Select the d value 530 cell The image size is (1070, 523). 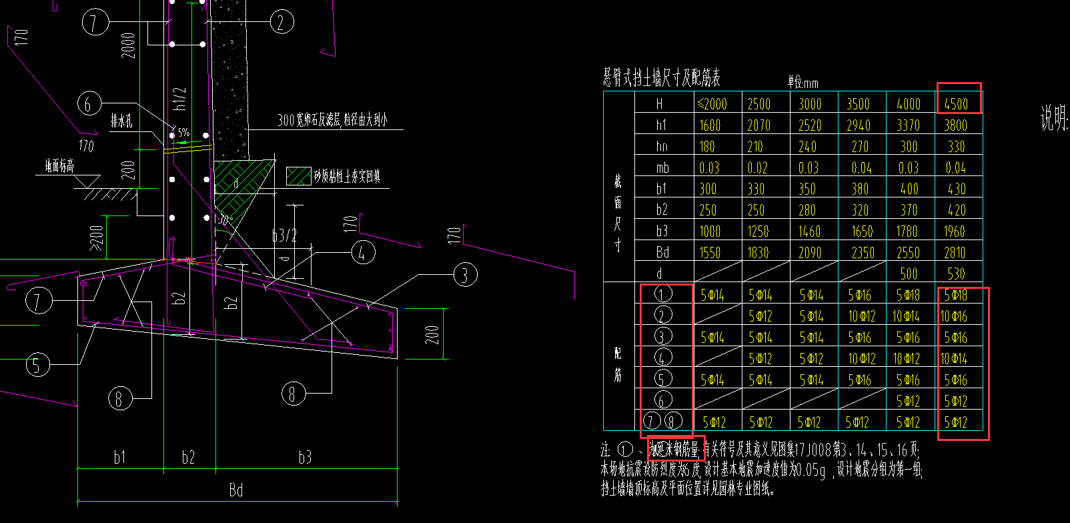coord(956,274)
